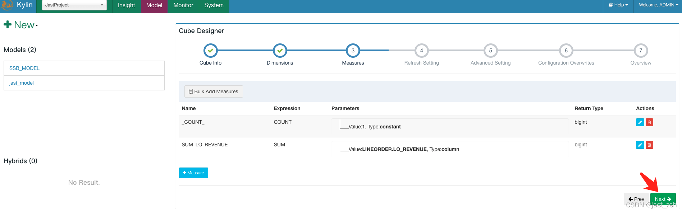Edit the SUM_LO_REVENUE measure with the pencil icon

[640, 145]
